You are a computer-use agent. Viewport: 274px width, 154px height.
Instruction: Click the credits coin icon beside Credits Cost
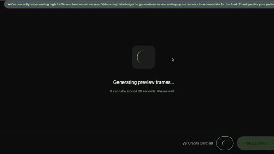[185, 143]
